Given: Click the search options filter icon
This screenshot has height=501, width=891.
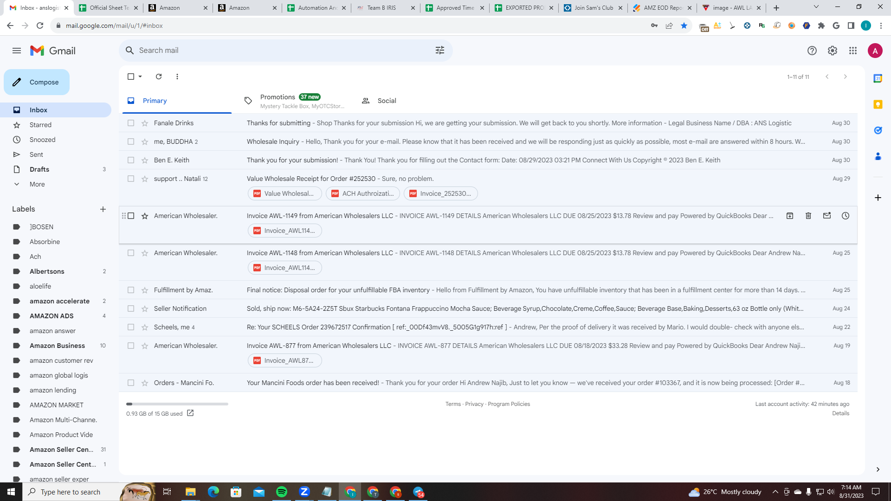Looking at the screenshot, I should point(440,50).
